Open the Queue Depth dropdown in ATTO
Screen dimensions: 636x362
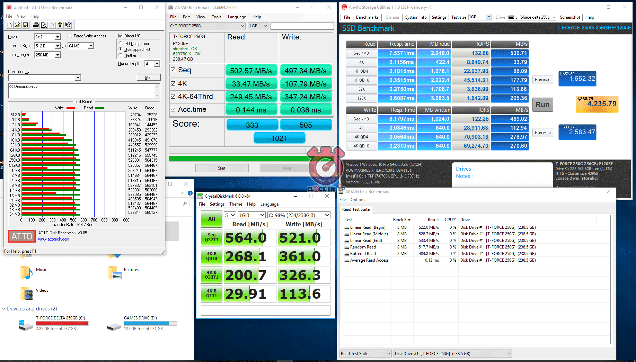pos(157,64)
